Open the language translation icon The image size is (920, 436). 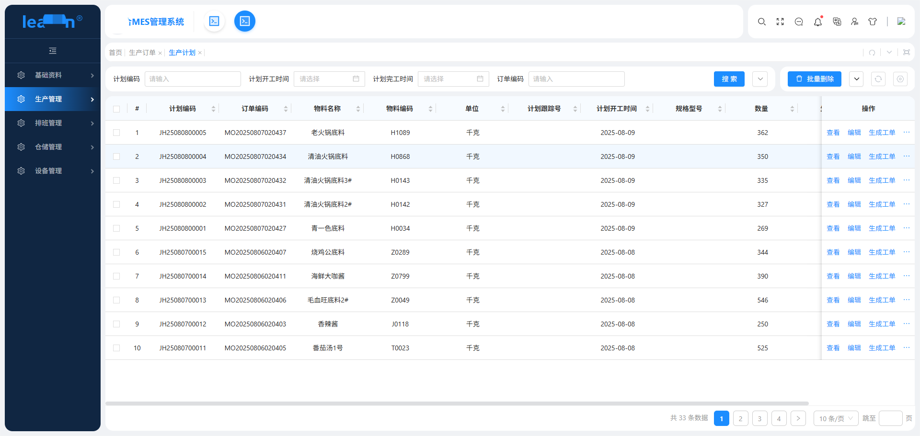(x=837, y=22)
